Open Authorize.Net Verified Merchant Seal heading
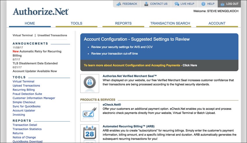 130,76
